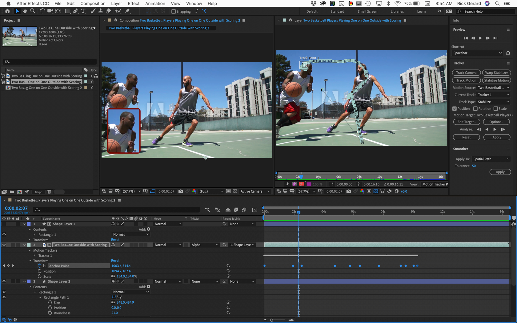The width and height of the screenshot is (517, 323).
Task: Enable the Scale checkbox in Tracker
Action: tap(495, 109)
